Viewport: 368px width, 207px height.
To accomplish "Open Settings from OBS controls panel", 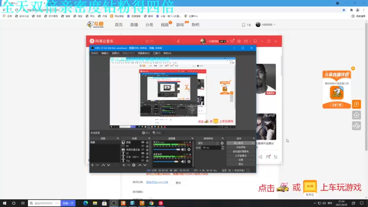I will 241,160.
